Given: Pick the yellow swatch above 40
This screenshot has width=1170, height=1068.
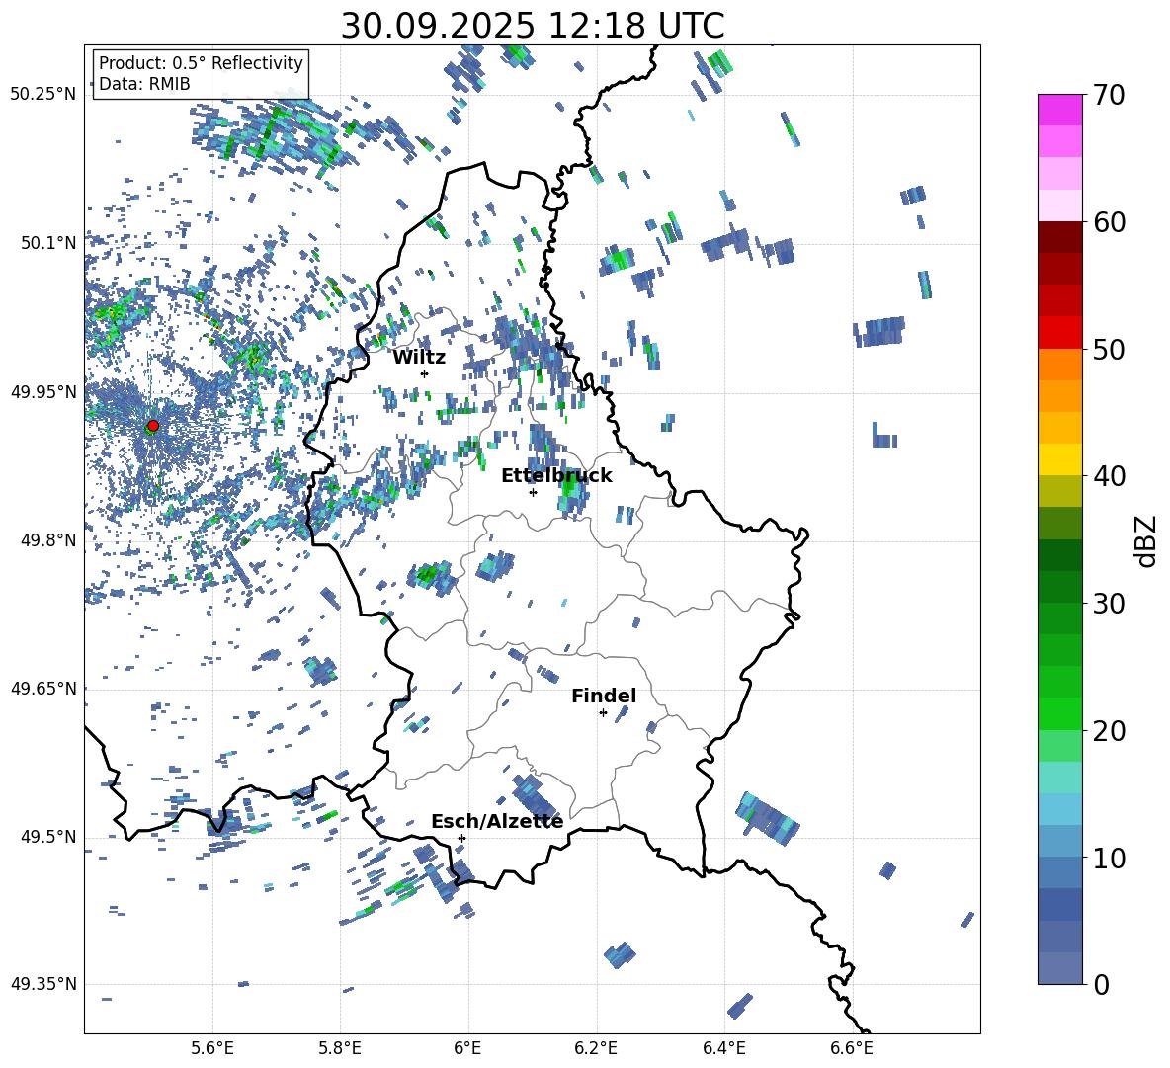Looking at the screenshot, I should [x=1059, y=459].
